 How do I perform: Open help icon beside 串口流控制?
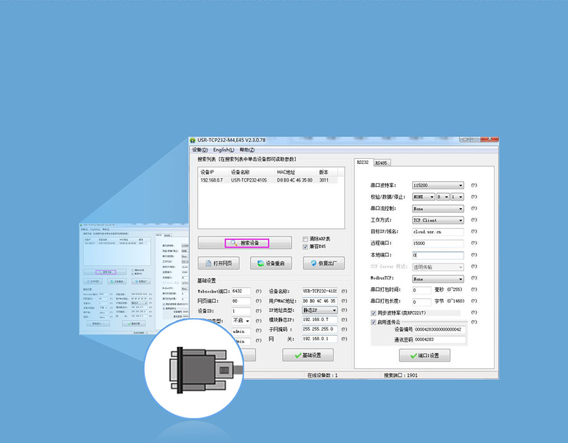coord(474,209)
